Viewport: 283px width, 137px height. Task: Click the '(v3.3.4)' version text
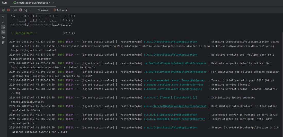tap(69, 33)
